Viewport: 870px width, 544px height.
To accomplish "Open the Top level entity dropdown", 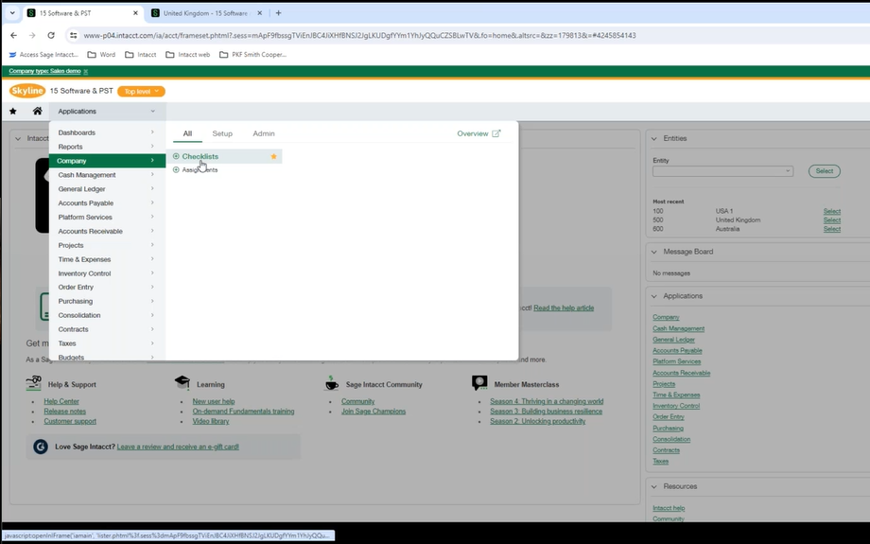I will (x=141, y=91).
